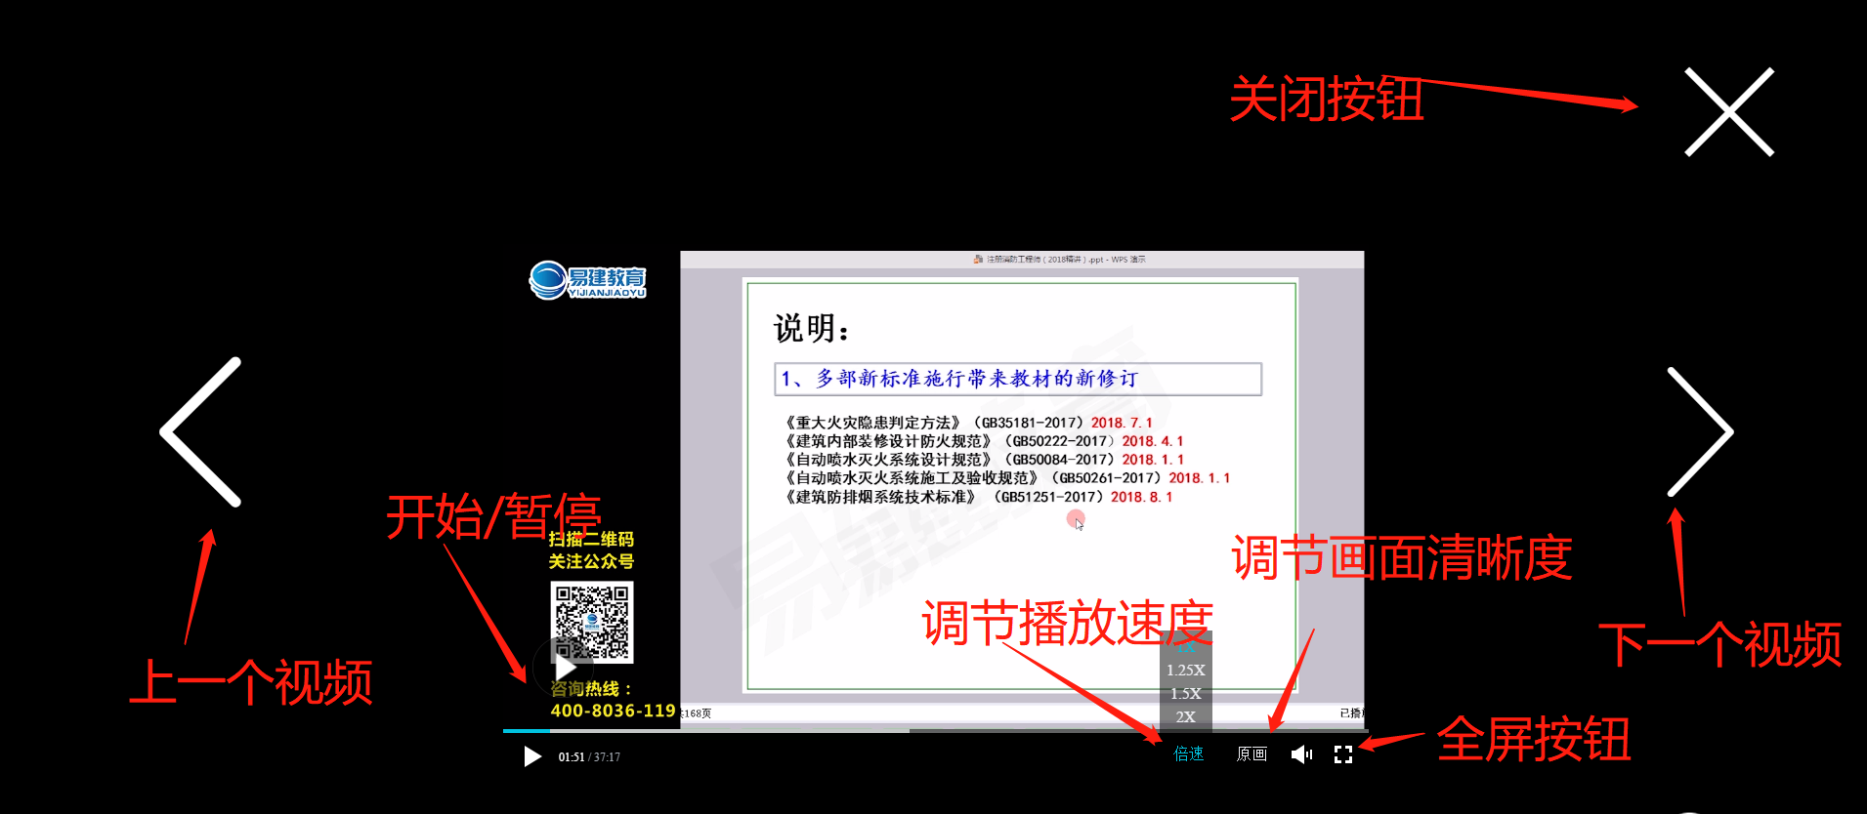Click the 400-8036-119 hotline number
This screenshot has width=1867, height=814.
(613, 711)
